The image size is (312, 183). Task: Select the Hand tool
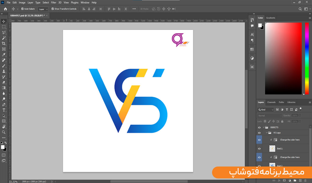click(4, 127)
